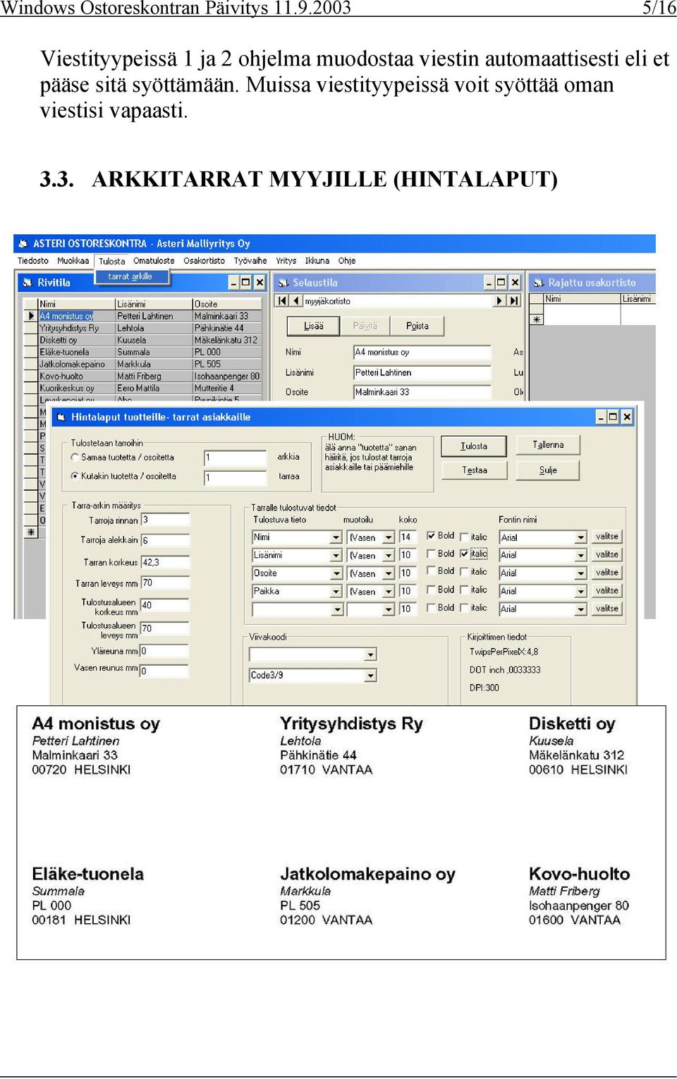The width and height of the screenshot is (677, 1079).
Task: Open the Omatuloste menu
Action: (154, 261)
